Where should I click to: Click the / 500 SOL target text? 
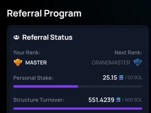(132, 100)
